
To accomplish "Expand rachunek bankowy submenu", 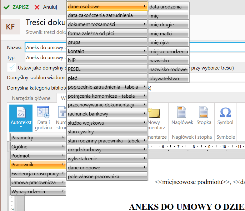I will (x=107, y=114).
